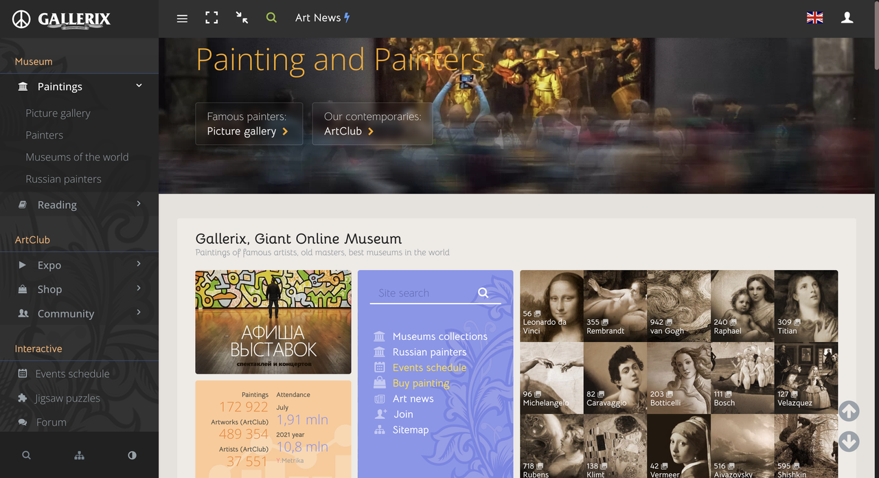The image size is (879, 478).
Task: Click the fullscreen expand icon
Action: pyautogui.click(x=212, y=18)
